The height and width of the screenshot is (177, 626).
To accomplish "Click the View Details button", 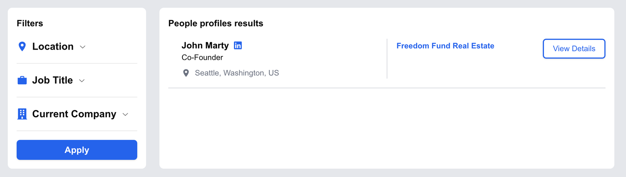I will 574,49.
